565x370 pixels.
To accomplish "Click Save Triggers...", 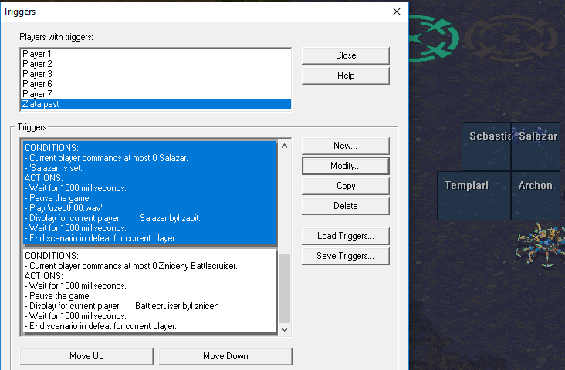I will click(346, 256).
